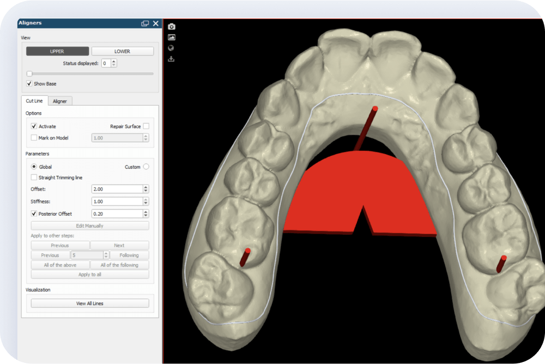Increase the Posterior Offset value
545x364 pixels.
(x=146, y=212)
